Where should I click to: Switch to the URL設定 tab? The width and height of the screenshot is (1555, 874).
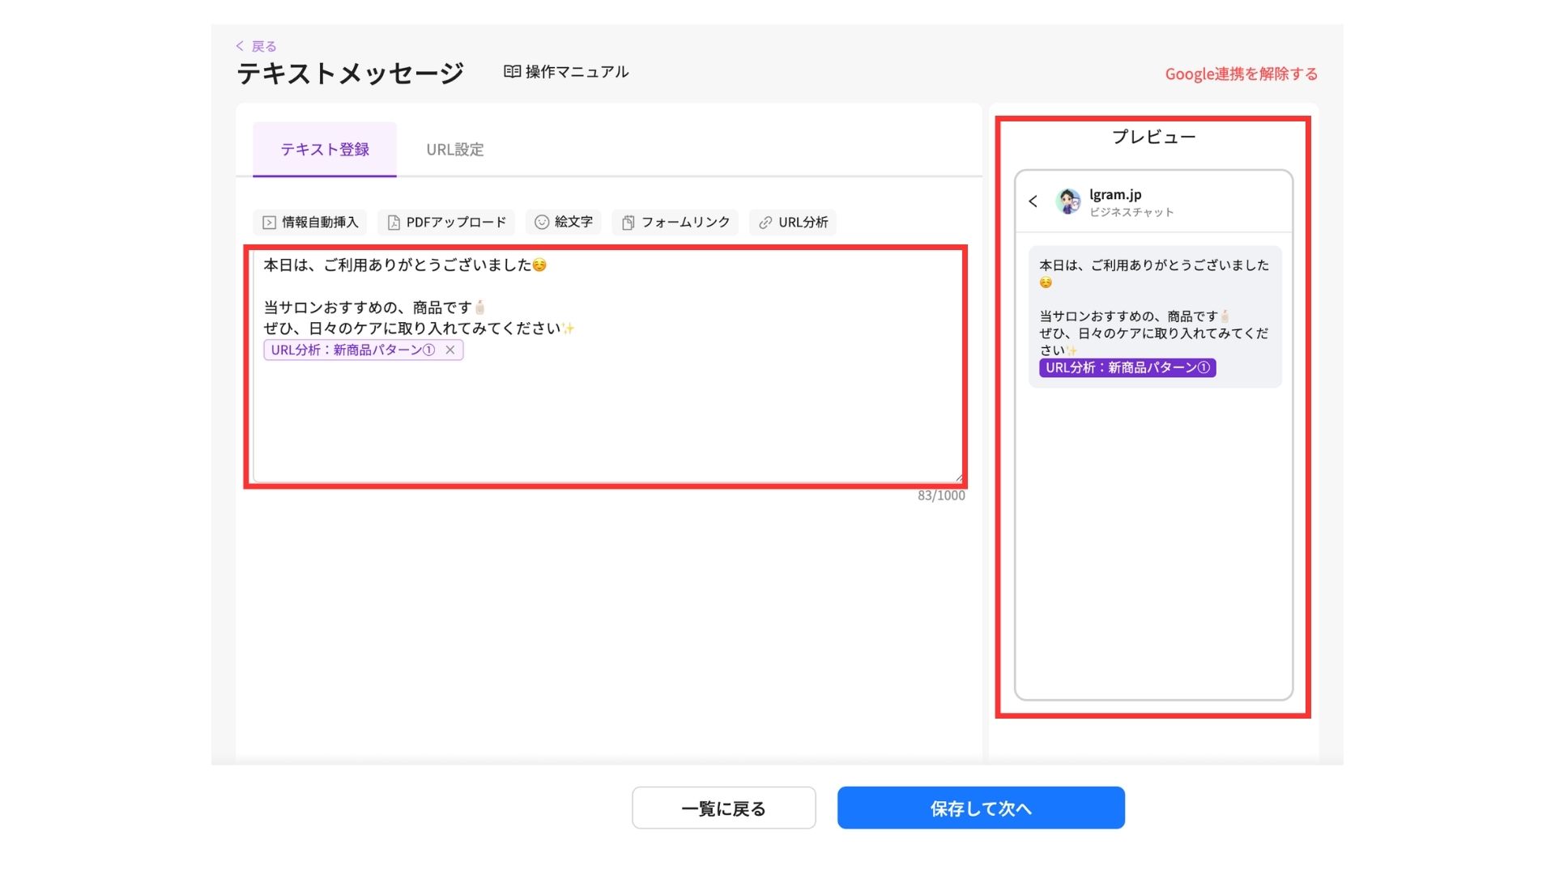click(455, 150)
